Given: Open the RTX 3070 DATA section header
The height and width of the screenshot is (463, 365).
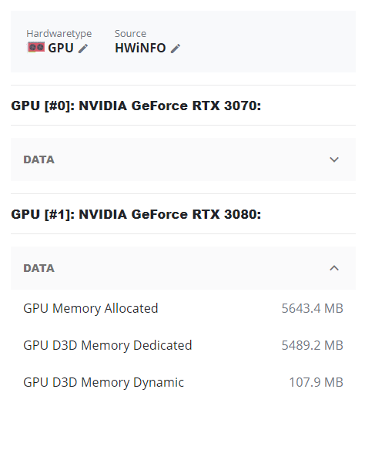Looking at the screenshot, I should [x=183, y=159].
